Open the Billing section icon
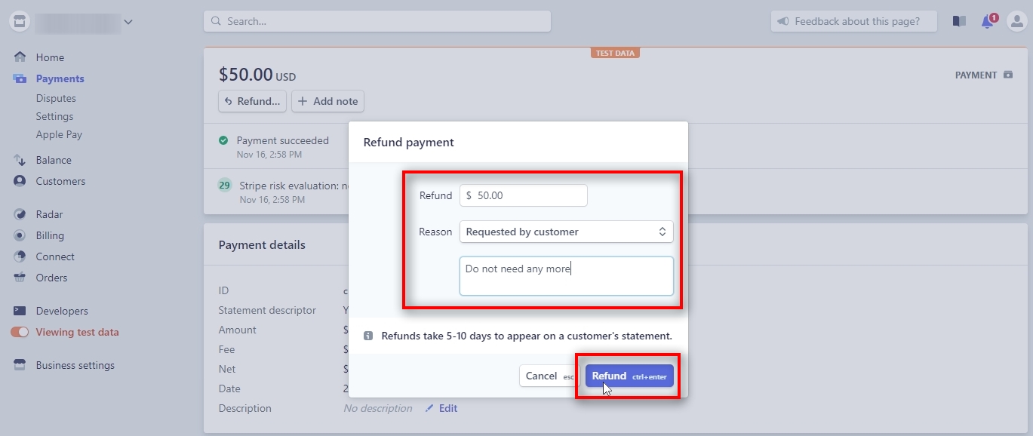Screen dimensions: 1033x436 (19, 235)
